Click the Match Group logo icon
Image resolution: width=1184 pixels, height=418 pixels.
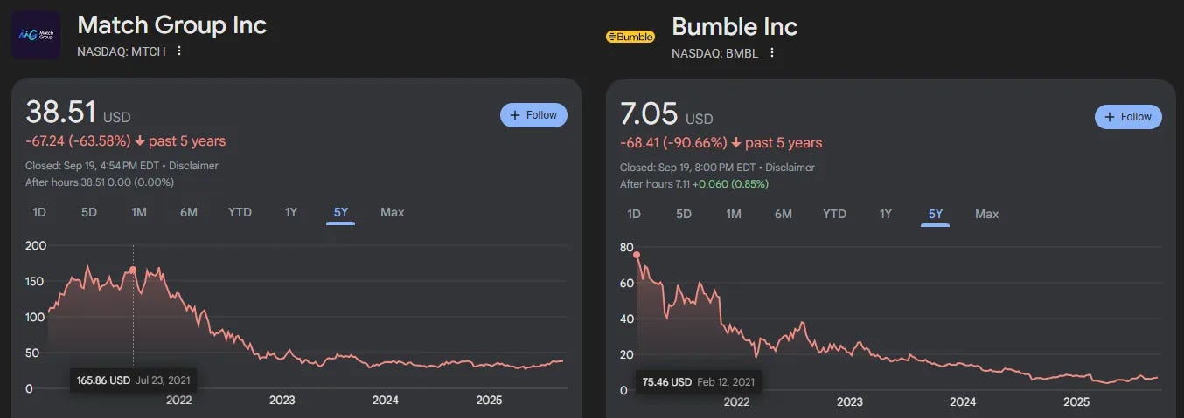tap(36, 36)
